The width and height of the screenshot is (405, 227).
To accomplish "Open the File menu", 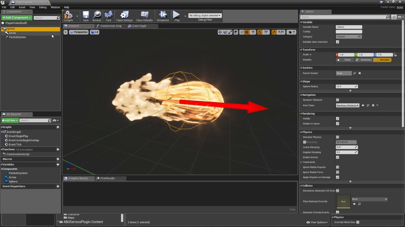I will [x=4, y=7].
